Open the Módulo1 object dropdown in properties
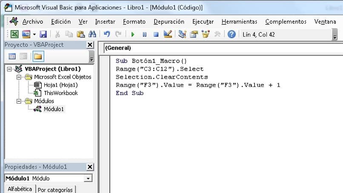 [88, 179]
